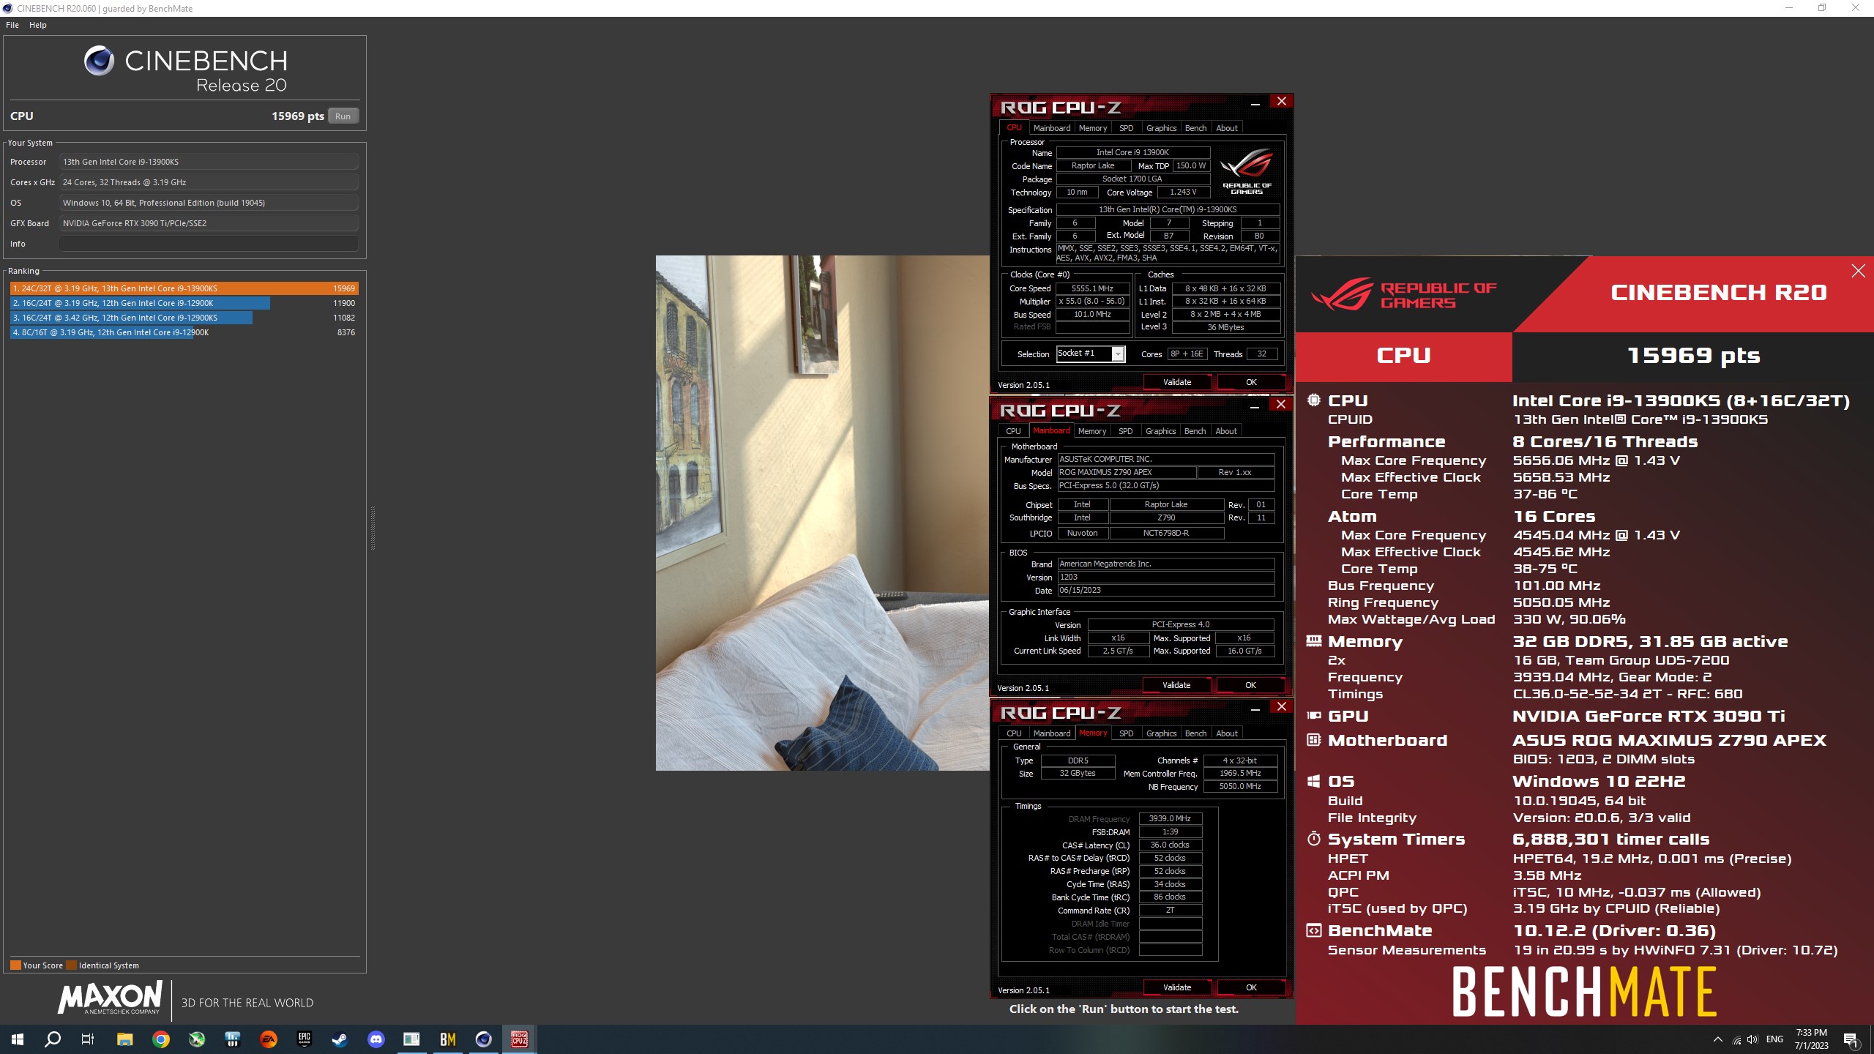Open Discord from the taskbar
Screen dimensions: 1874x1054
[376, 1039]
